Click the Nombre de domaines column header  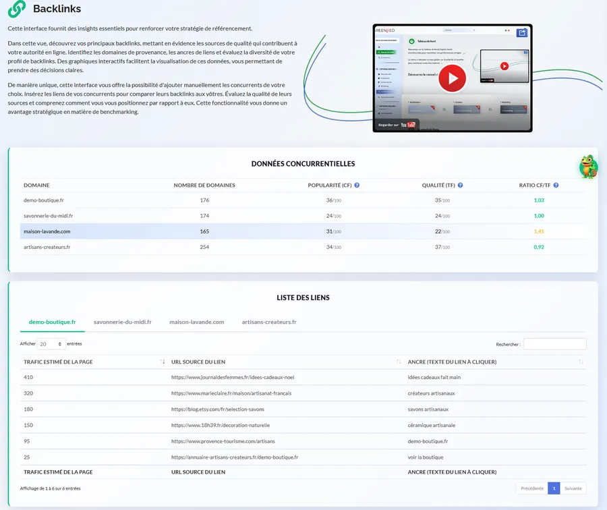coord(204,185)
